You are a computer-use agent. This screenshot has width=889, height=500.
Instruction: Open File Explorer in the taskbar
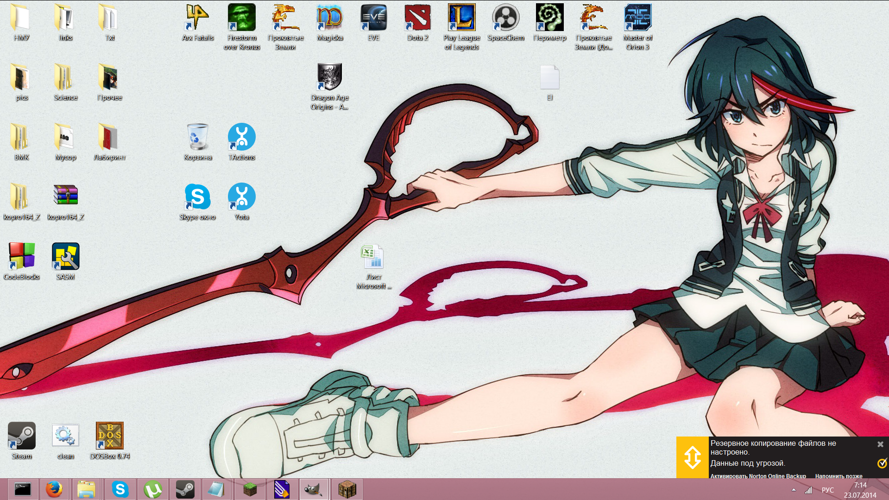86,489
